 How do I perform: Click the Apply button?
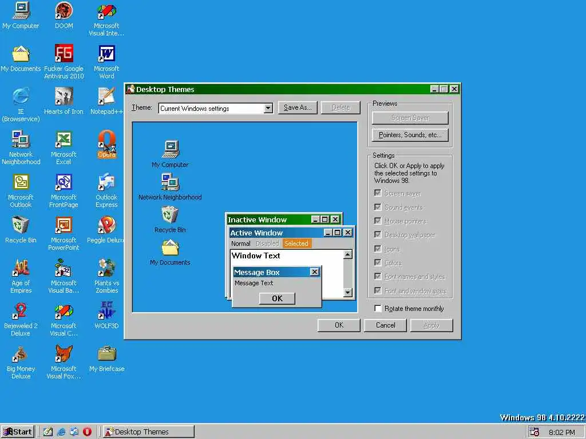click(431, 325)
